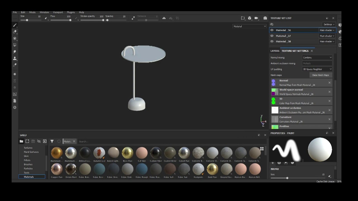Remove the Ambient occlusion mesh map
Screen dimensions: 358x201
329,110
